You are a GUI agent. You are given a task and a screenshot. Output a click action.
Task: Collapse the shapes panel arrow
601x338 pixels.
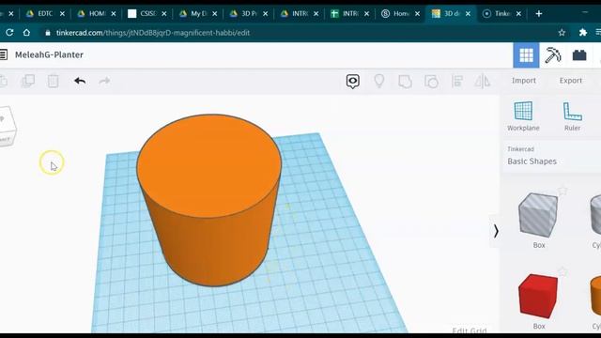pyautogui.click(x=496, y=231)
